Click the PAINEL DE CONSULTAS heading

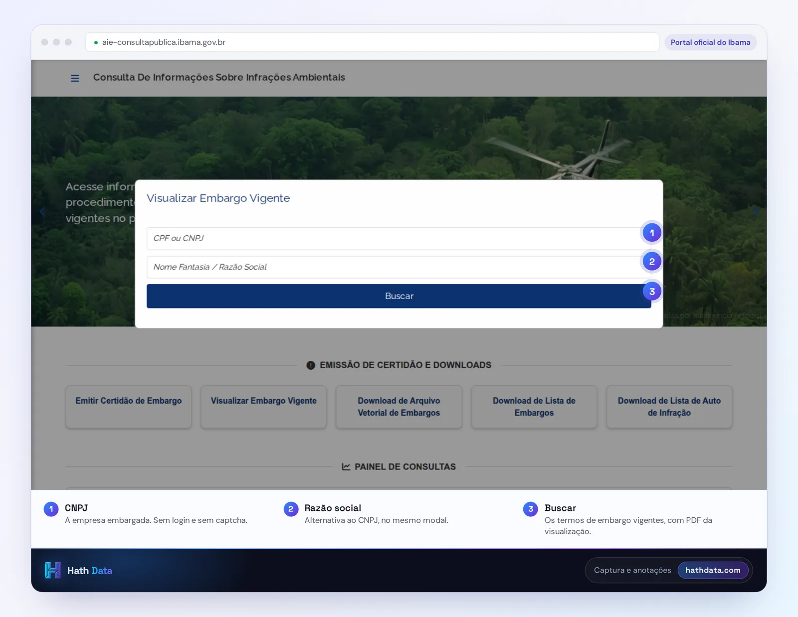[x=405, y=466]
